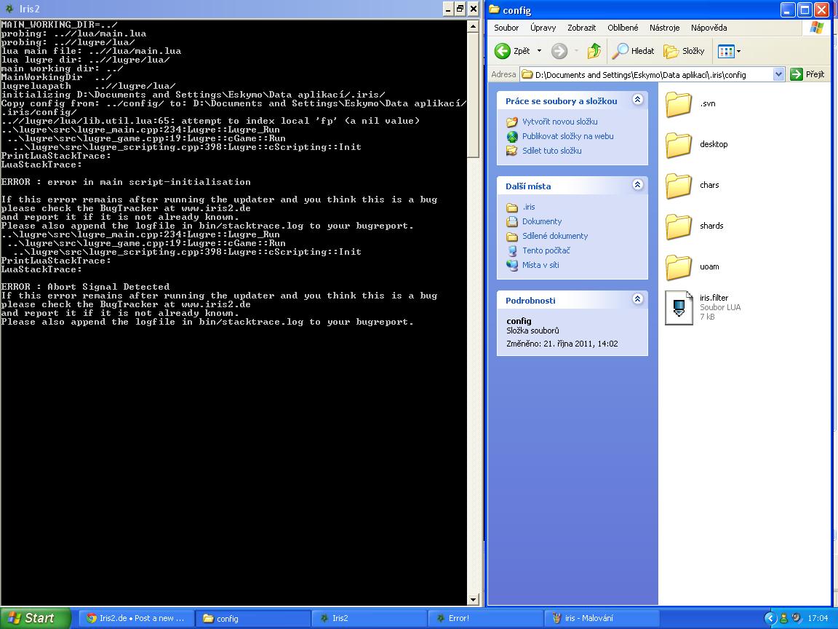Expand the Adresa address bar dropdown
Screen dimensions: 838x629
pyautogui.click(x=778, y=74)
